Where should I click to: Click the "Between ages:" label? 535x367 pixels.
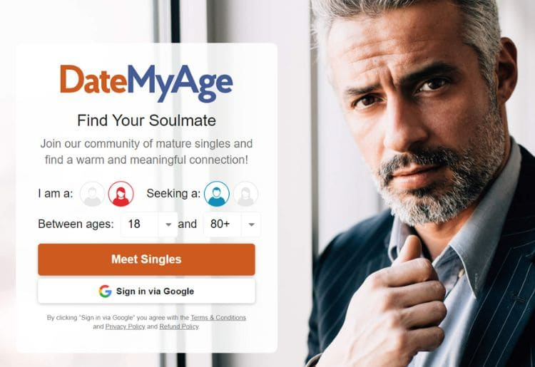76,224
